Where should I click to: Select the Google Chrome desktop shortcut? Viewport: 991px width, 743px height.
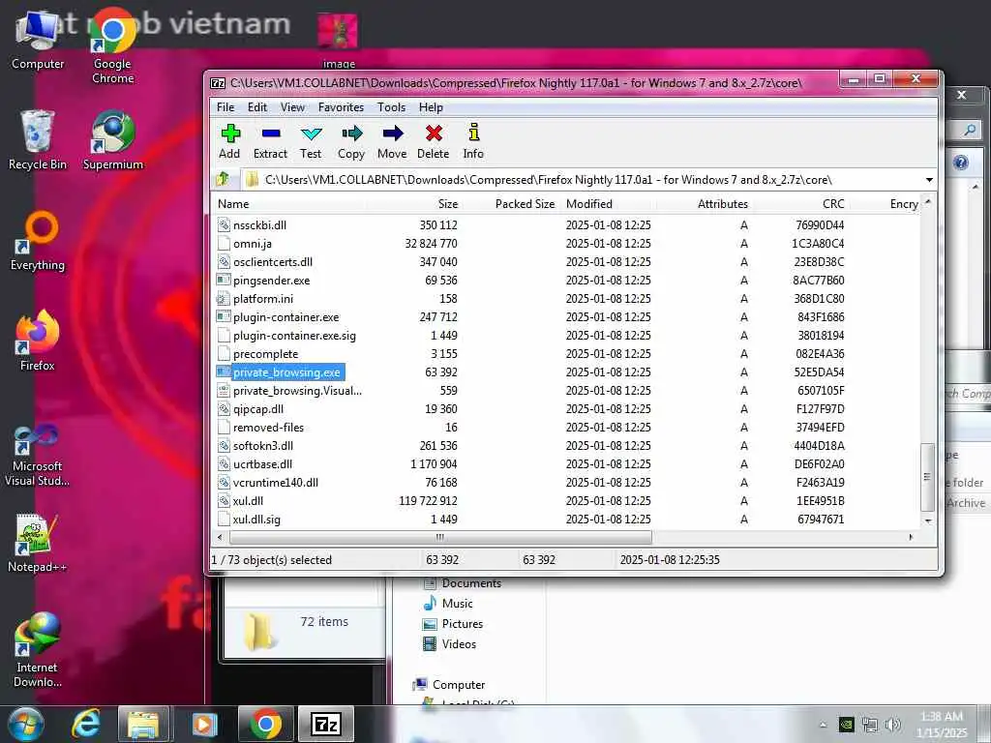click(112, 47)
